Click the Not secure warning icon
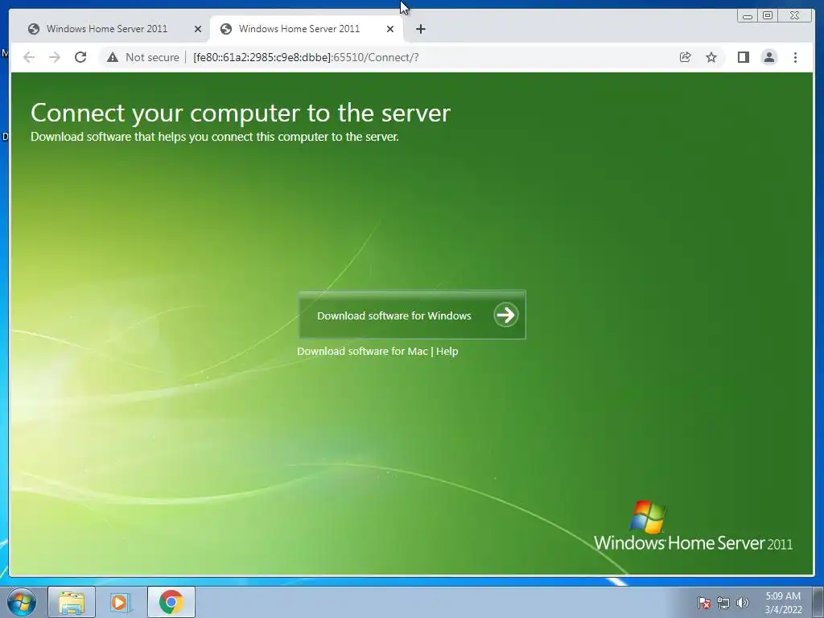Screen dimensions: 824x618 pyautogui.click(x=113, y=57)
